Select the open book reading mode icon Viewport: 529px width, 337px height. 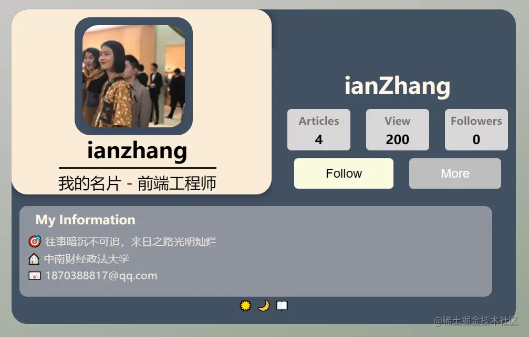(x=282, y=306)
